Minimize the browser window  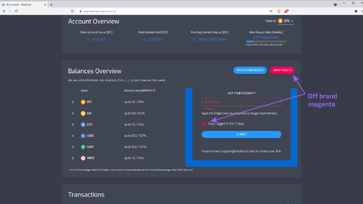(x=345, y=3)
